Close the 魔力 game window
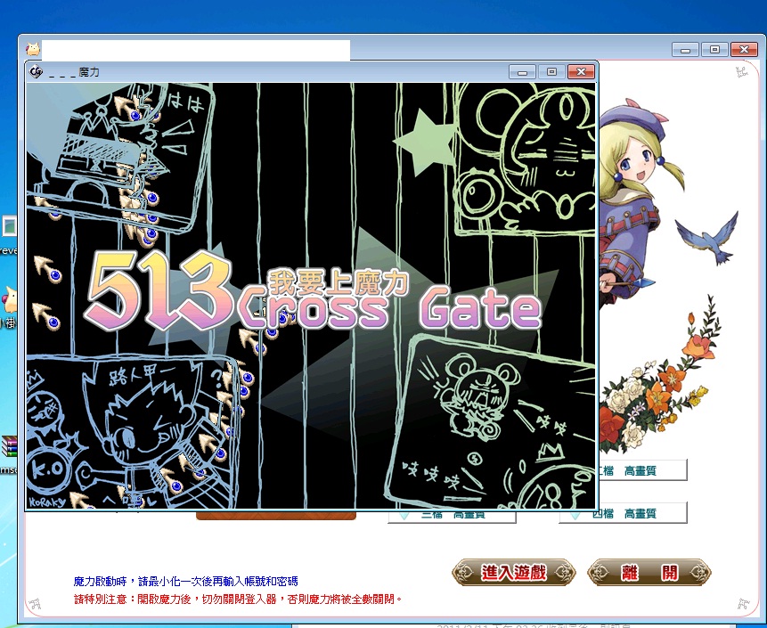Image resolution: width=767 pixels, height=628 pixels. 580,71
